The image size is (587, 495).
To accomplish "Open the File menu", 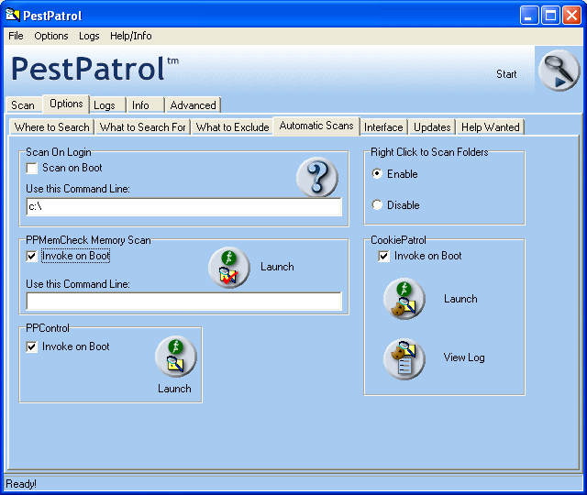I will (16, 36).
